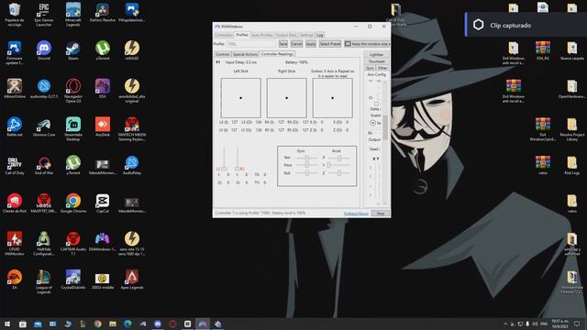
Task: Open the Navegador Opera GX shortcut
Action: [x=73, y=91]
